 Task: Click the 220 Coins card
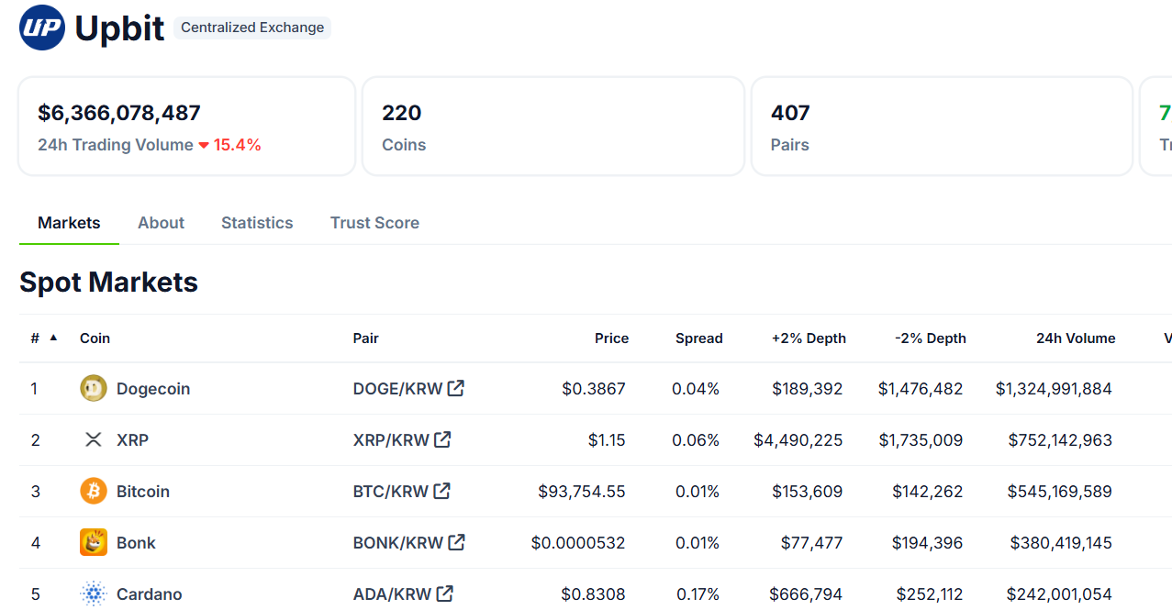pos(553,126)
